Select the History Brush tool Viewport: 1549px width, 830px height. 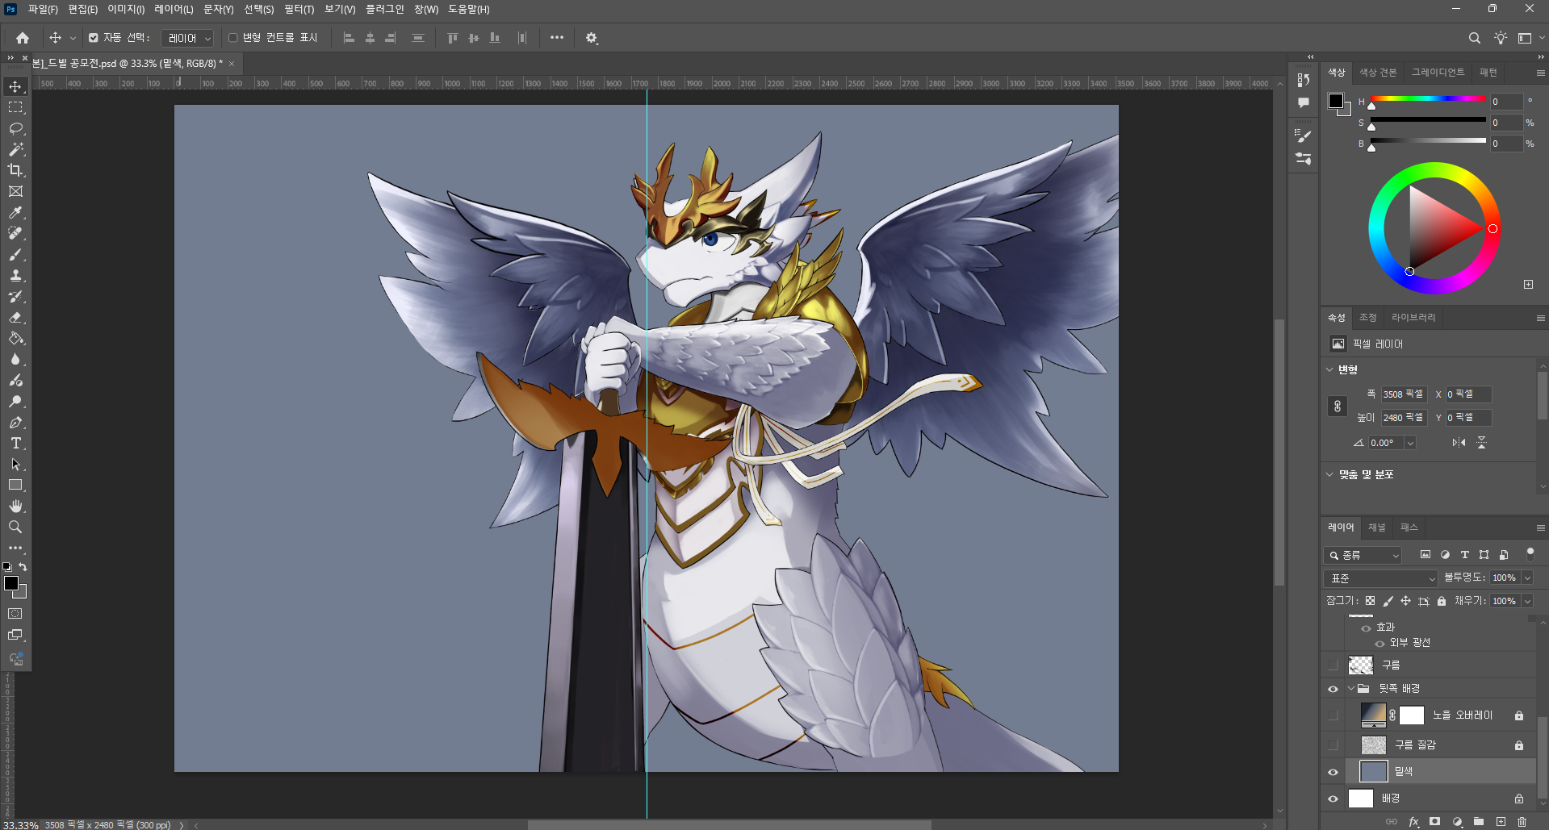click(15, 296)
